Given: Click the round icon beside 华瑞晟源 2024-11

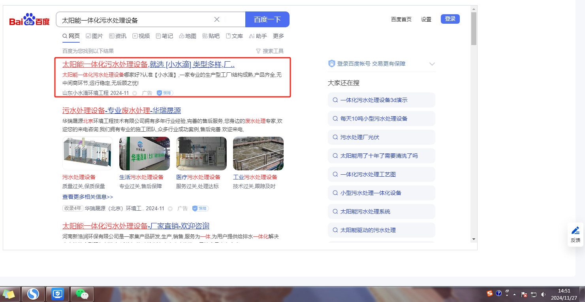Looking at the screenshot, I should tap(170, 209).
